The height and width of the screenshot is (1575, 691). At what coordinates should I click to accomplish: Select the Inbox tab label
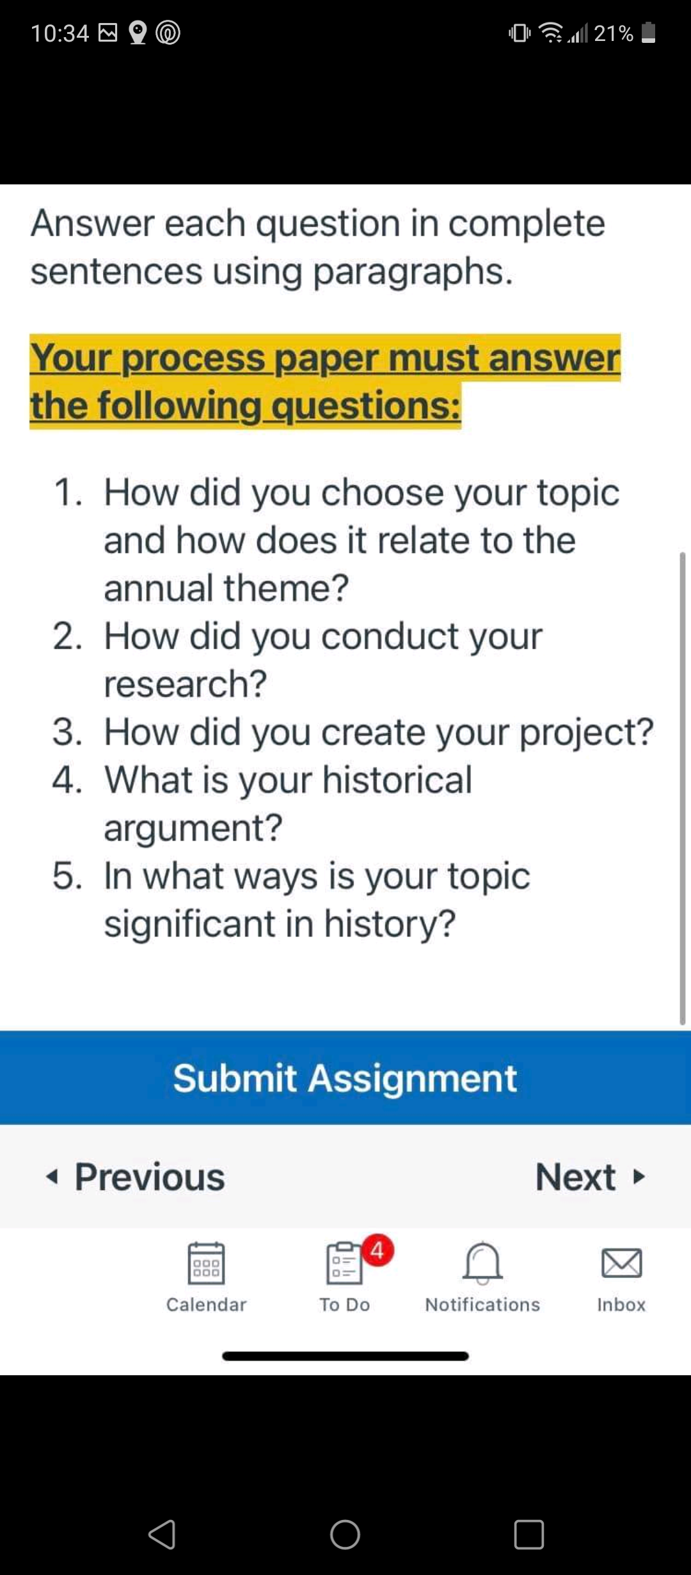coord(621,1305)
